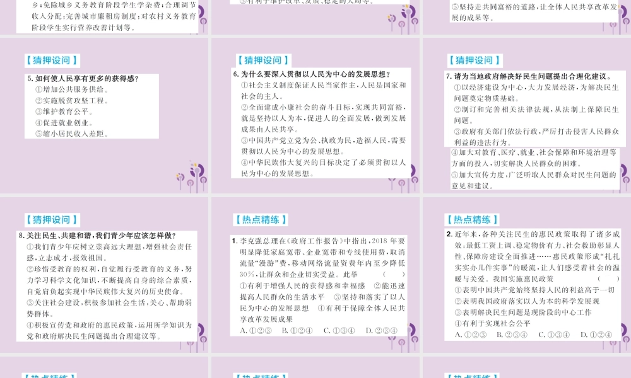Choose option 'D. ①②④' in question 2

coord(596,335)
